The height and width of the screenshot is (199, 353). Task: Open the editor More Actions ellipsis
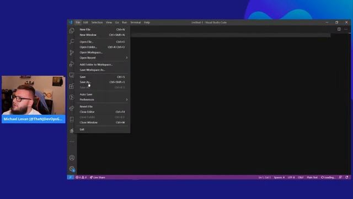tap(346, 29)
